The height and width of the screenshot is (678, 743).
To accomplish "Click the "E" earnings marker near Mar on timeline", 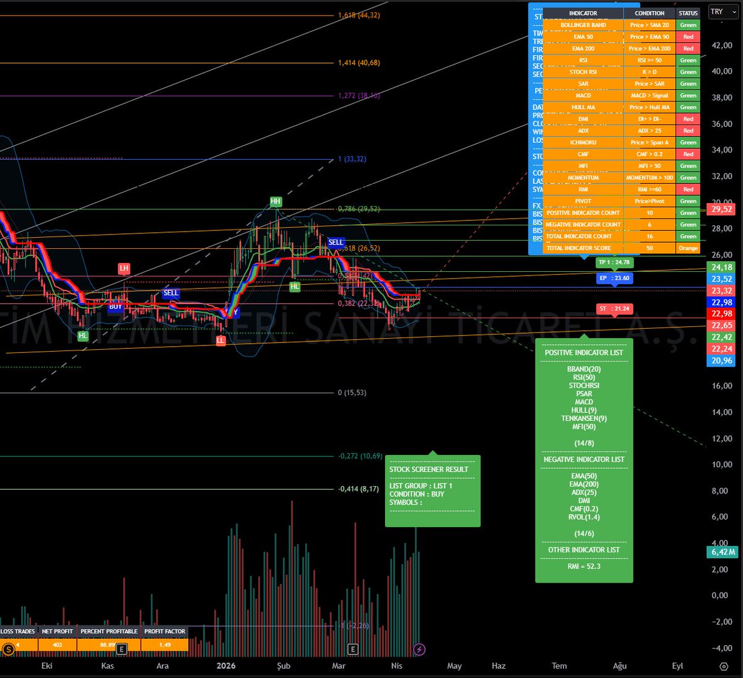I will (x=352, y=650).
